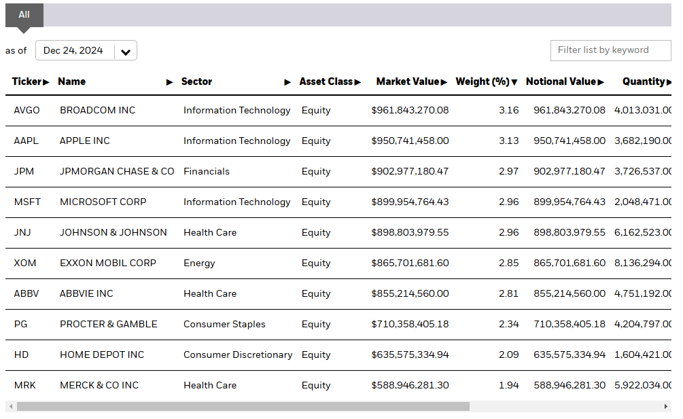Screen dimensions: 683x419
Task: Click market value $898,803,979.55
Action: click(410, 233)
